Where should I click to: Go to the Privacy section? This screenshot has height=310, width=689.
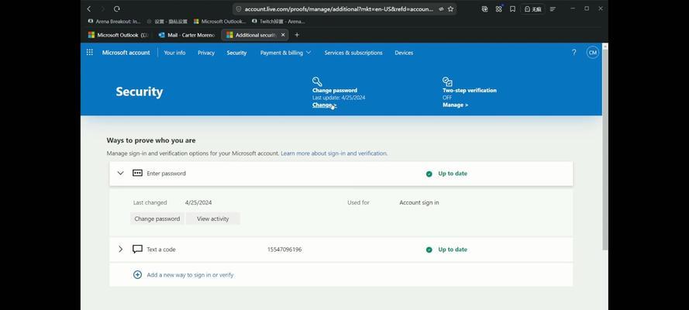point(206,53)
